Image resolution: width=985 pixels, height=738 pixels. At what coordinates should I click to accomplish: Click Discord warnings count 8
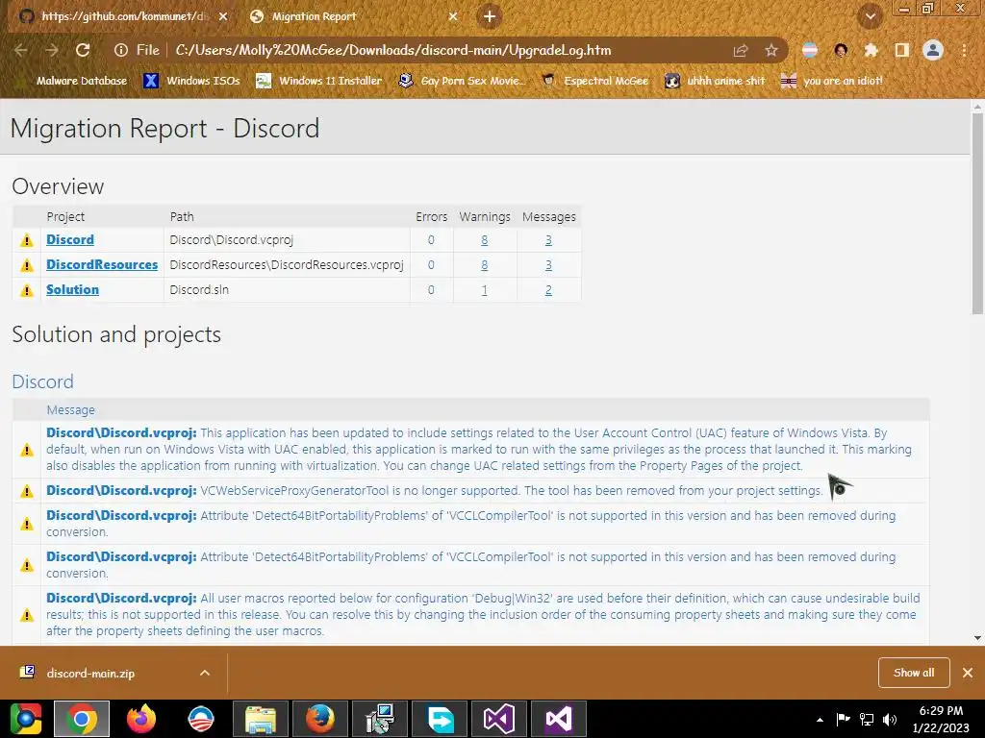pos(485,239)
